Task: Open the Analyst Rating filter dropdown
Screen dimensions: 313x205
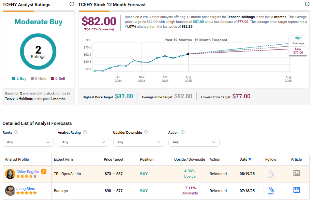Action: tap(84, 142)
